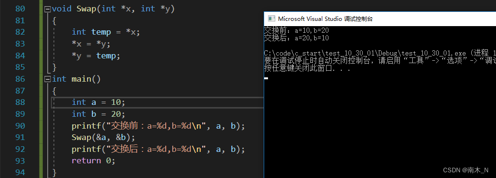
Task: Place cursor on 'void Swap(int *x, int *y)'
Action: (x=113, y=9)
